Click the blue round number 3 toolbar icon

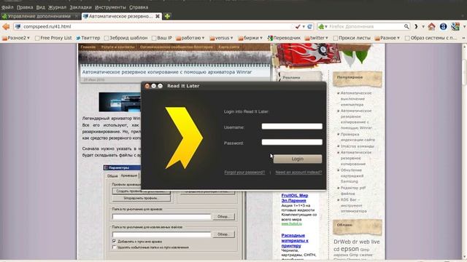443,27
